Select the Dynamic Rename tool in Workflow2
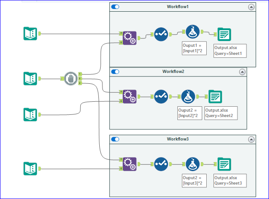 (x=130, y=96)
